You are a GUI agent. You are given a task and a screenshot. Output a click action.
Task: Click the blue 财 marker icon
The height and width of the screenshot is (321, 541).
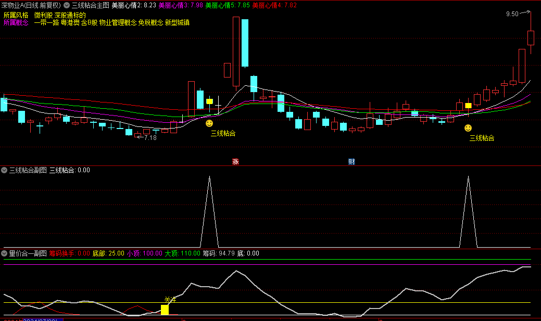pos(351,162)
